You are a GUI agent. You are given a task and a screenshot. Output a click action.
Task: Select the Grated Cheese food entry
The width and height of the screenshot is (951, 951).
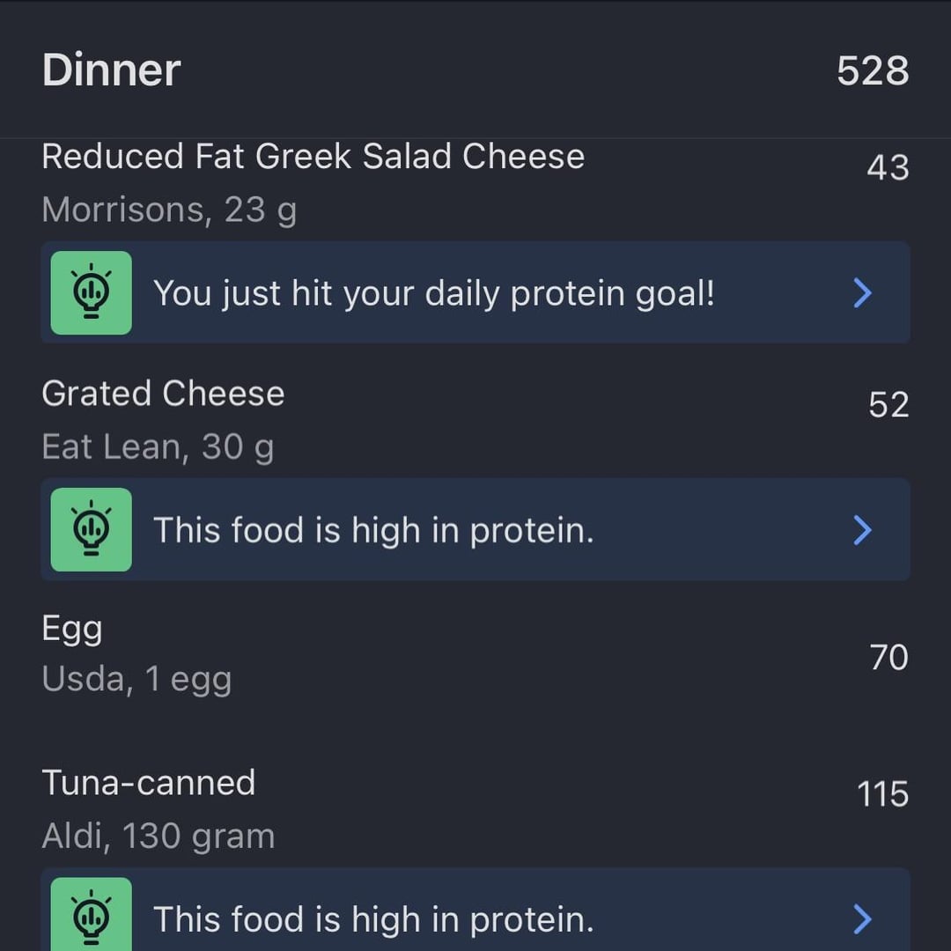tap(475, 420)
